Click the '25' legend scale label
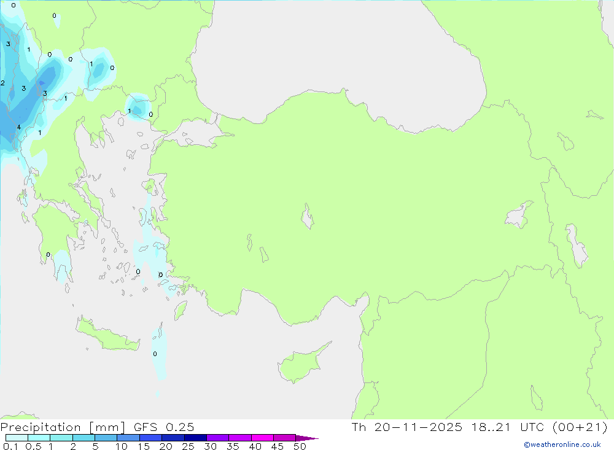The height and width of the screenshot is (450, 614). point(188,446)
